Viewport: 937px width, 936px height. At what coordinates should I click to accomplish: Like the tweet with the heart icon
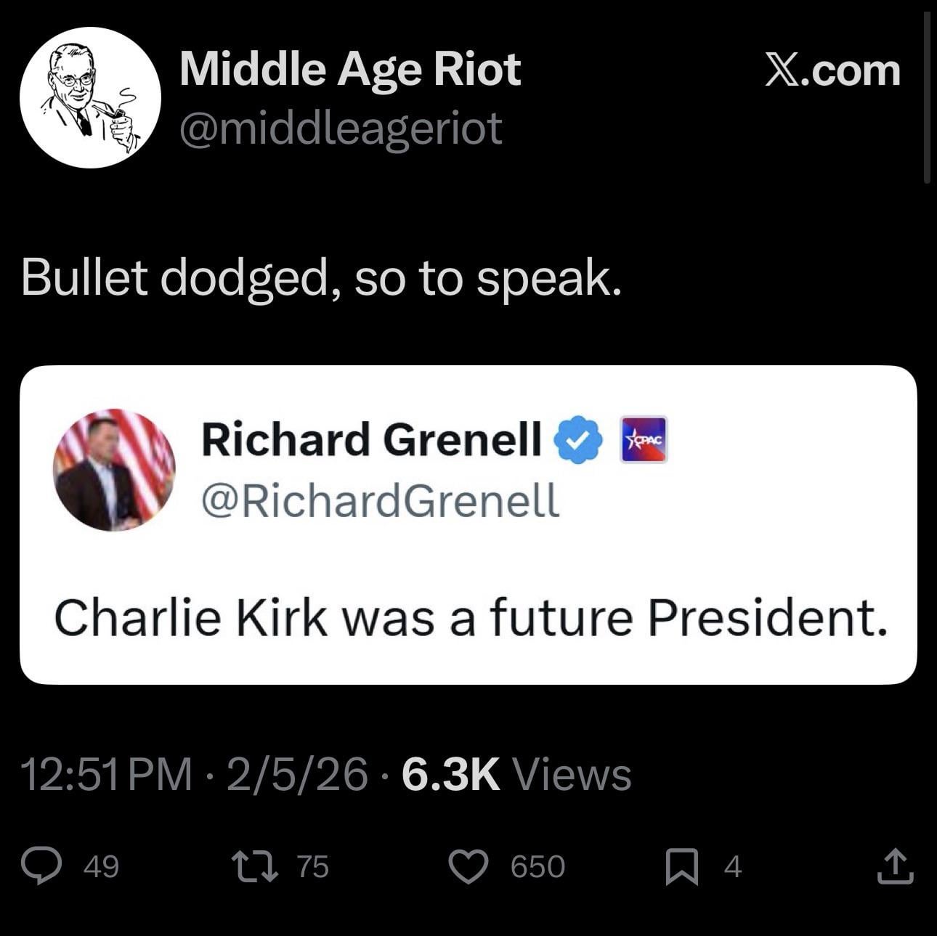[468, 866]
